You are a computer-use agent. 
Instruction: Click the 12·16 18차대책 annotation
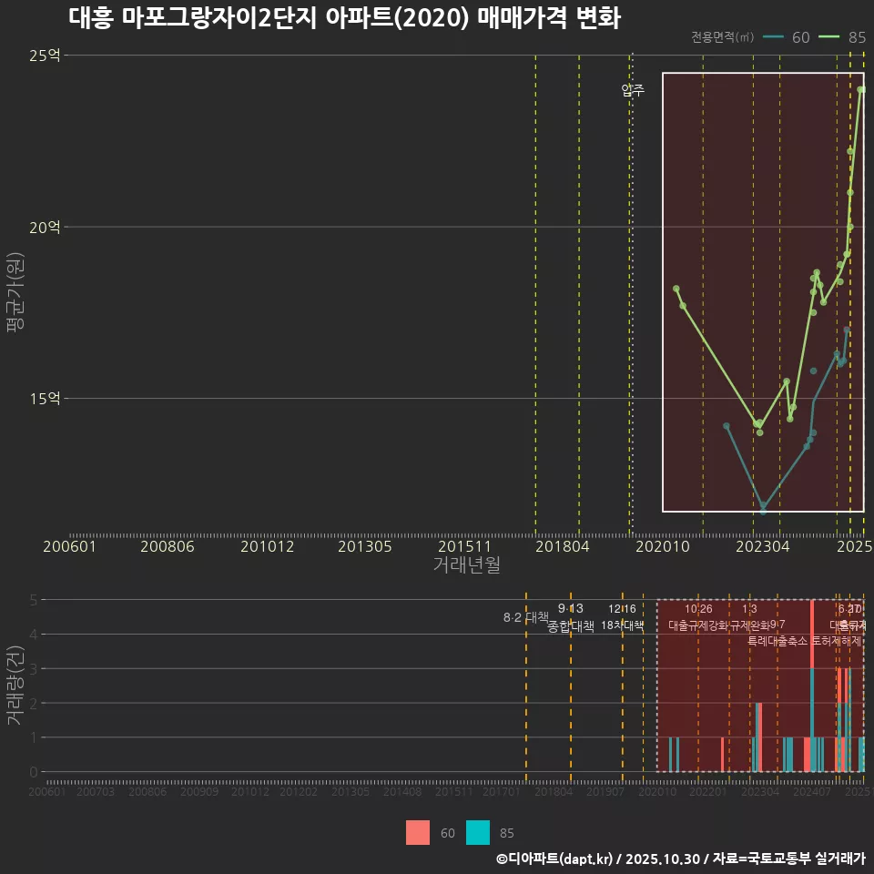point(620,617)
